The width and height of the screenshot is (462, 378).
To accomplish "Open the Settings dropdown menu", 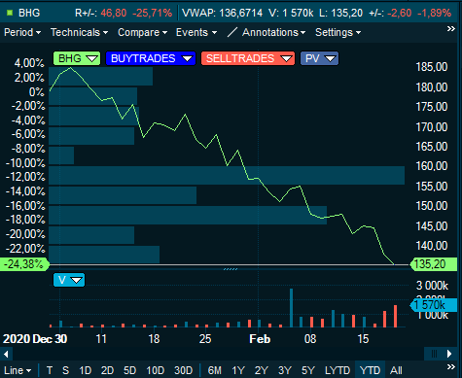I will [x=338, y=32].
